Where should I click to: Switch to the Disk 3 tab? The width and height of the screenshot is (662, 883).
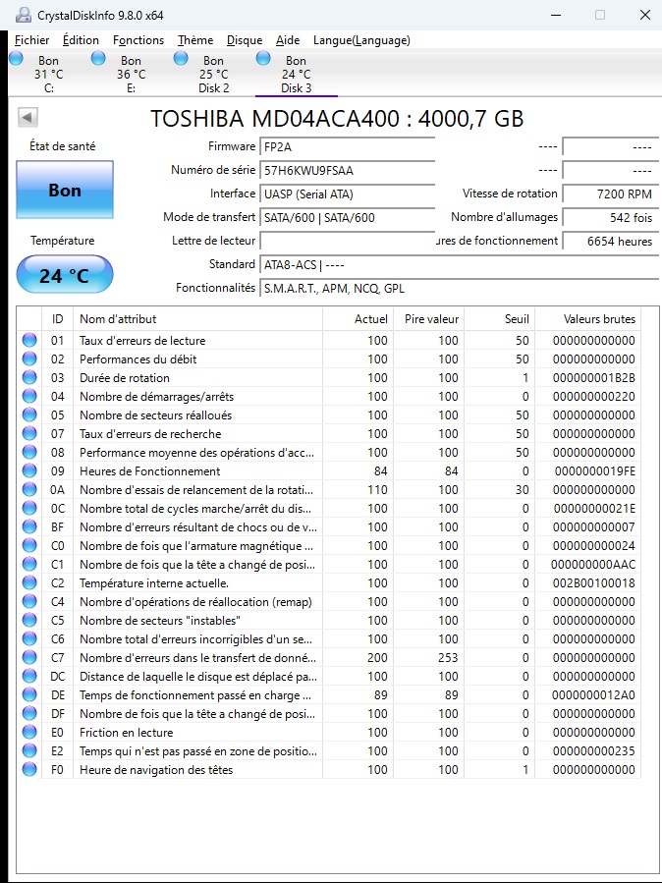pyautogui.click(x=296, y=74)
